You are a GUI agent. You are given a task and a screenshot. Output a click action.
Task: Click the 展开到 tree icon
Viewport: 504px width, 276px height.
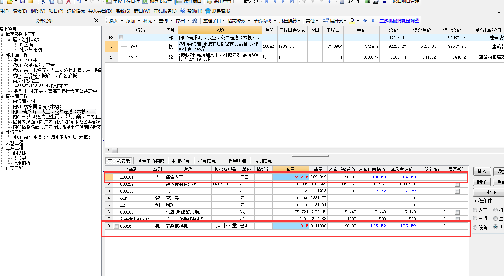[x=326, y=21]
